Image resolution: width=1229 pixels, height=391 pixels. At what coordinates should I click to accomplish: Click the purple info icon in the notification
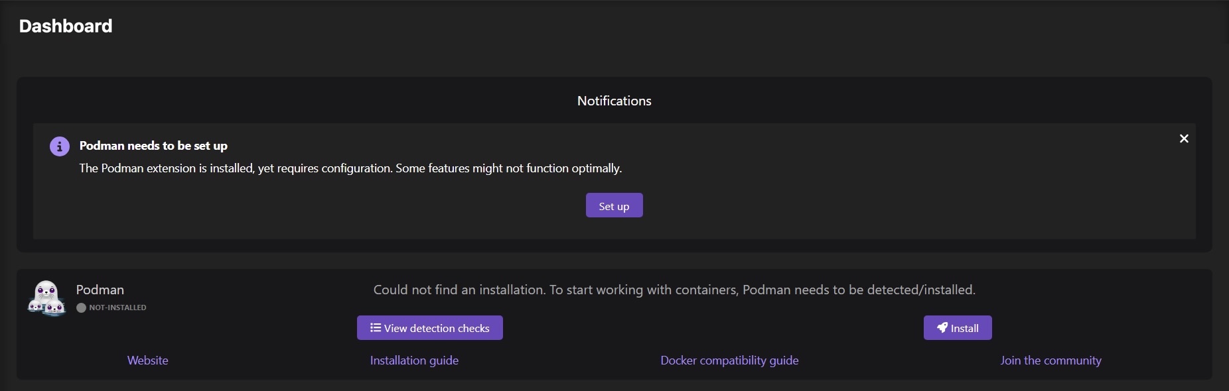60,146
